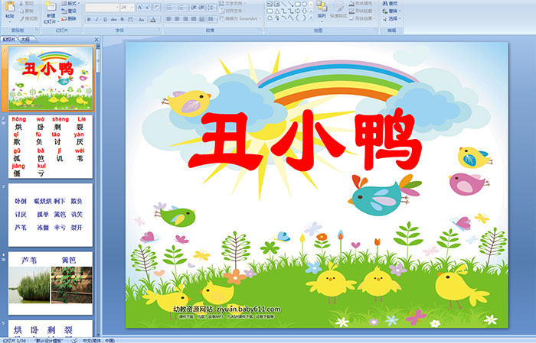Select slide 4 thumbnail showing 芦苇 篱笆
Screen dimensions: 536x343
pyautogui.click(x=51, y=283)
